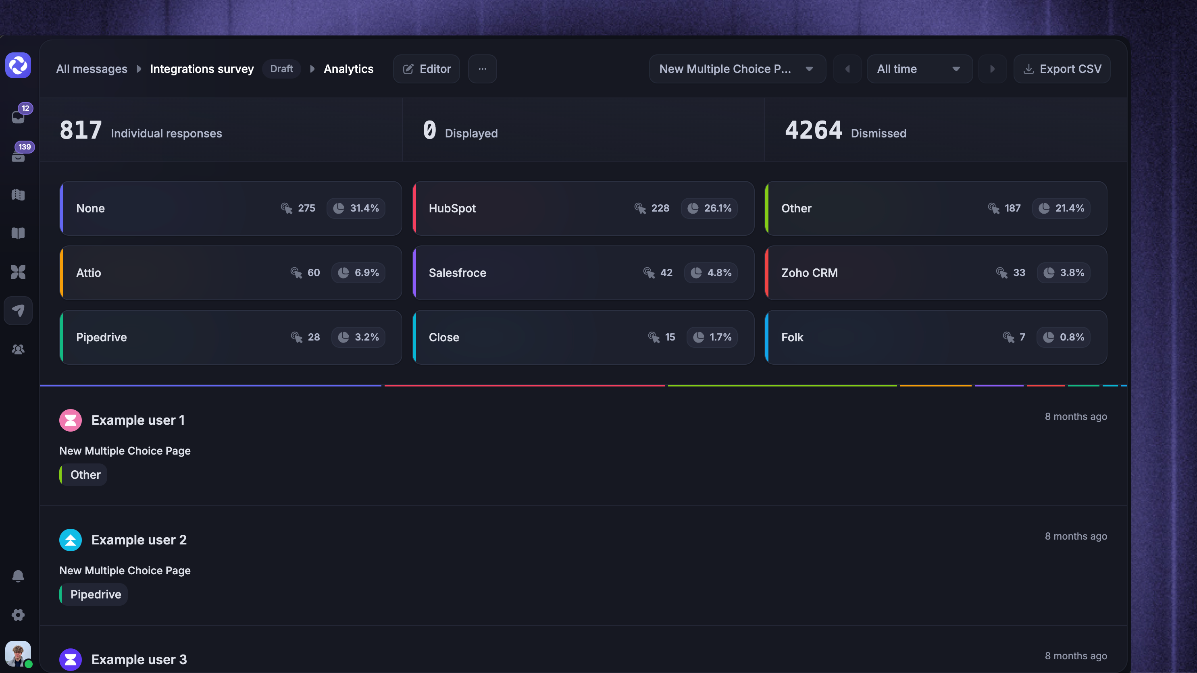Open settings gear in the sidebar

(x=18, y=615)
